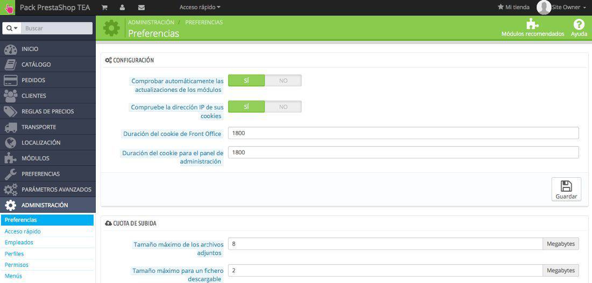The image size is (592, 283).
Task: Click the Mi tienda star icon
Action: (x=501, y=7)
